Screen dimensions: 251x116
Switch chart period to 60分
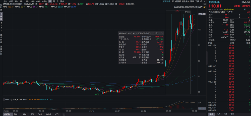coord(38,1)
